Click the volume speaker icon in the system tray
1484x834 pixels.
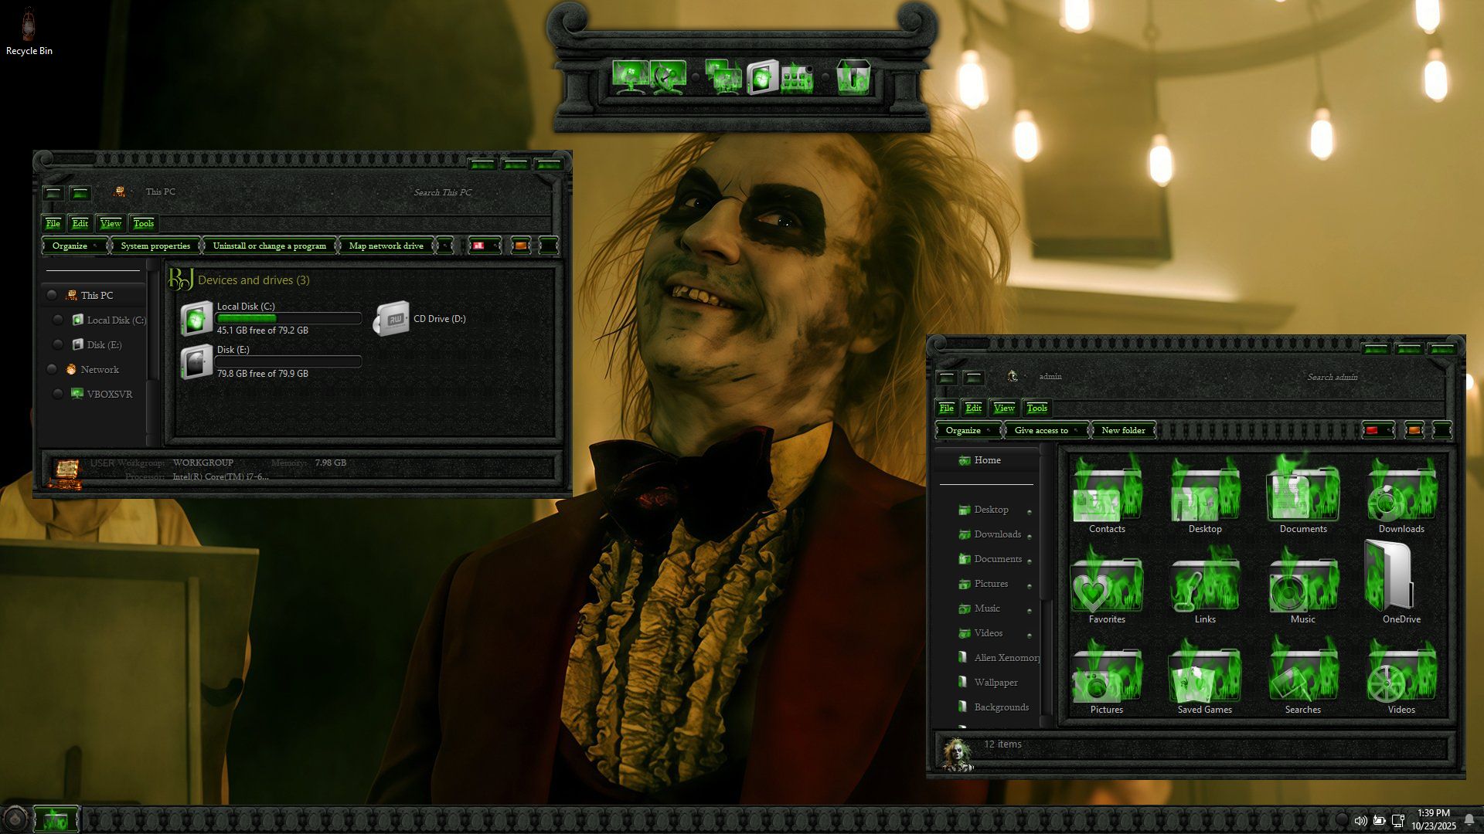tap(1360, 821)
